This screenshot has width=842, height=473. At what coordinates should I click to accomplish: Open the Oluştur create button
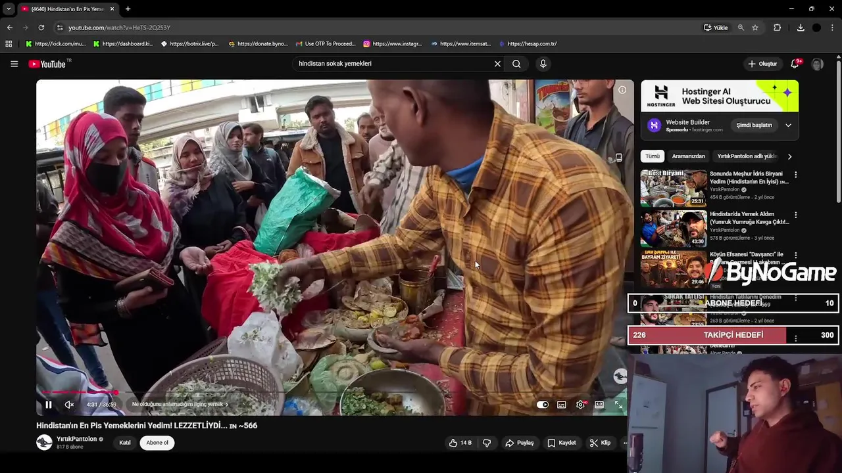[762, 64]
